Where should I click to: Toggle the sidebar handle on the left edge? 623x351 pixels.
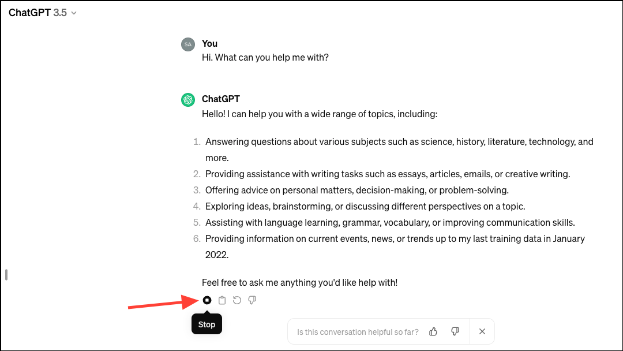6,275
